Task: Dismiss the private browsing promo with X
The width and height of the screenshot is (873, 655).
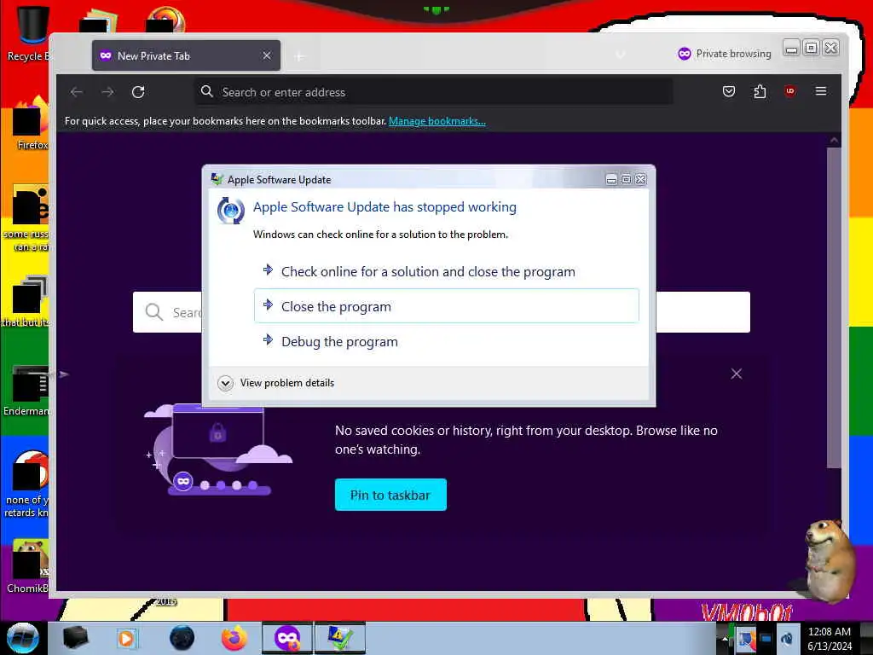Action: click(x=736, y=374)
